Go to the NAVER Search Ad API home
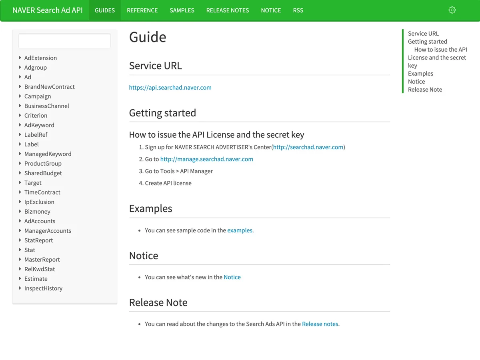Image resolution: width=480 pixels, height=360 pixels. pos(48,10)
